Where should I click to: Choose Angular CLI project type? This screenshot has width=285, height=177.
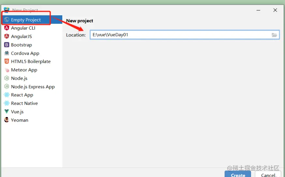[32, 28]
